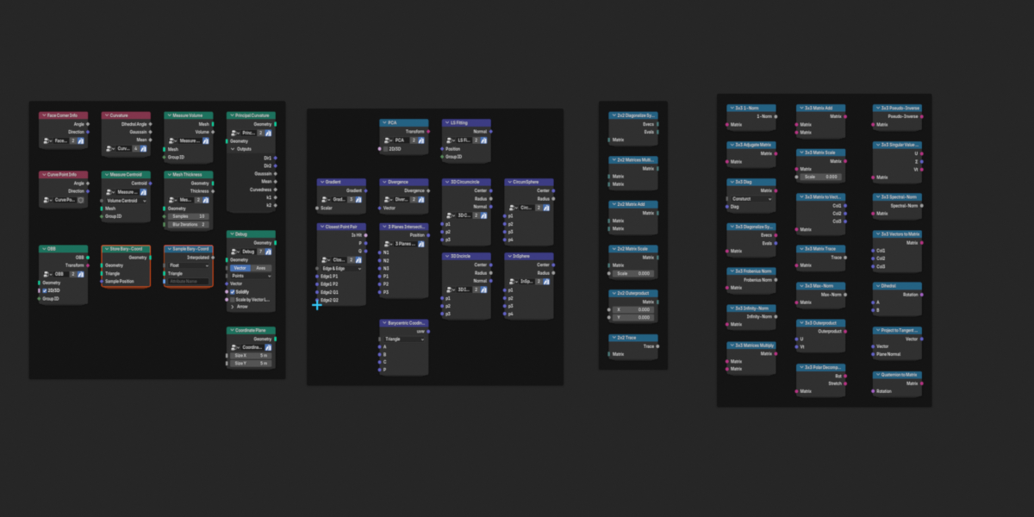Click the edit group icon on the CircumSphere node
Viewport: 1034px width, 517px height.
[548, 208]
